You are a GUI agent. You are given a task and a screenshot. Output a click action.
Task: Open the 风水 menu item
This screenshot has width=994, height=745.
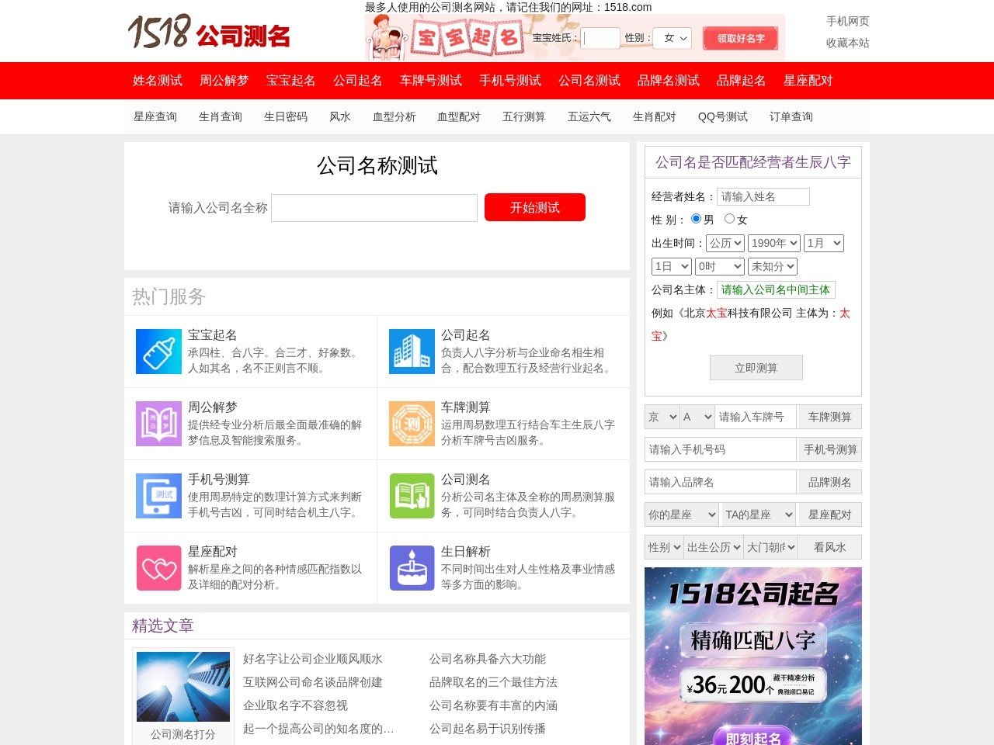point(340,116)
